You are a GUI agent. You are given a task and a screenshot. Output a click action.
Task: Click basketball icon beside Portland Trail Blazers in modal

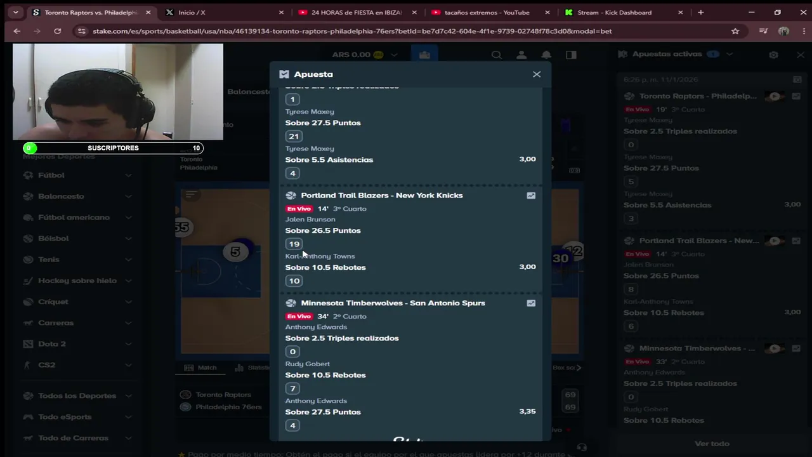[x=291, y=195]
